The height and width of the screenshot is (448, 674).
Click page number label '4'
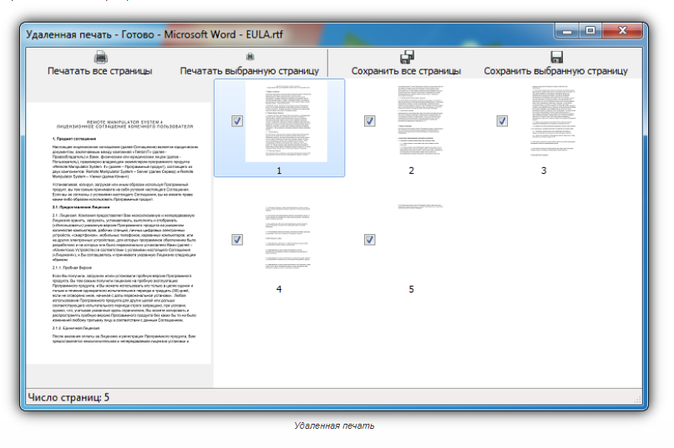[279, 289]
